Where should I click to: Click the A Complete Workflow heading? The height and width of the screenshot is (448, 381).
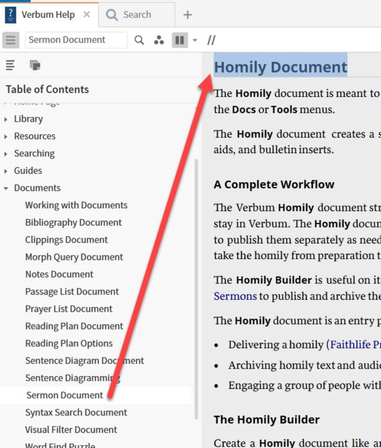(274, 185)
